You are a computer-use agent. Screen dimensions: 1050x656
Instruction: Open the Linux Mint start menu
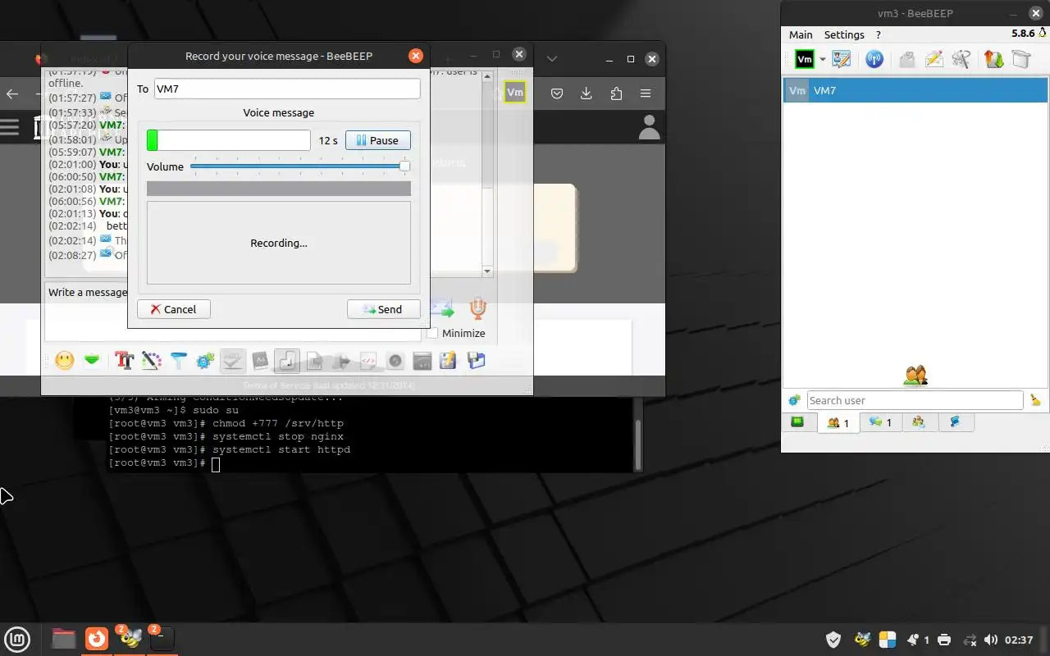coord(18,638)
